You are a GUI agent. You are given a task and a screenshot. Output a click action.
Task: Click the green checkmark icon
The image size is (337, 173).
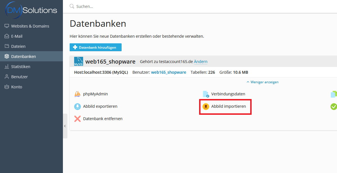[334, 106]
